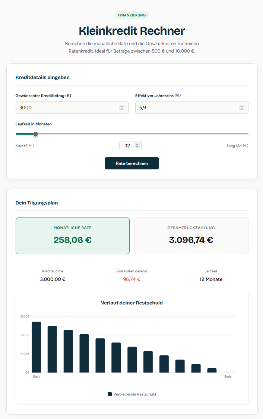This screenshot has height=419, width=263.
Task: Click the Gewünschter Kreditbetrag input field
Action: (72, 107)
